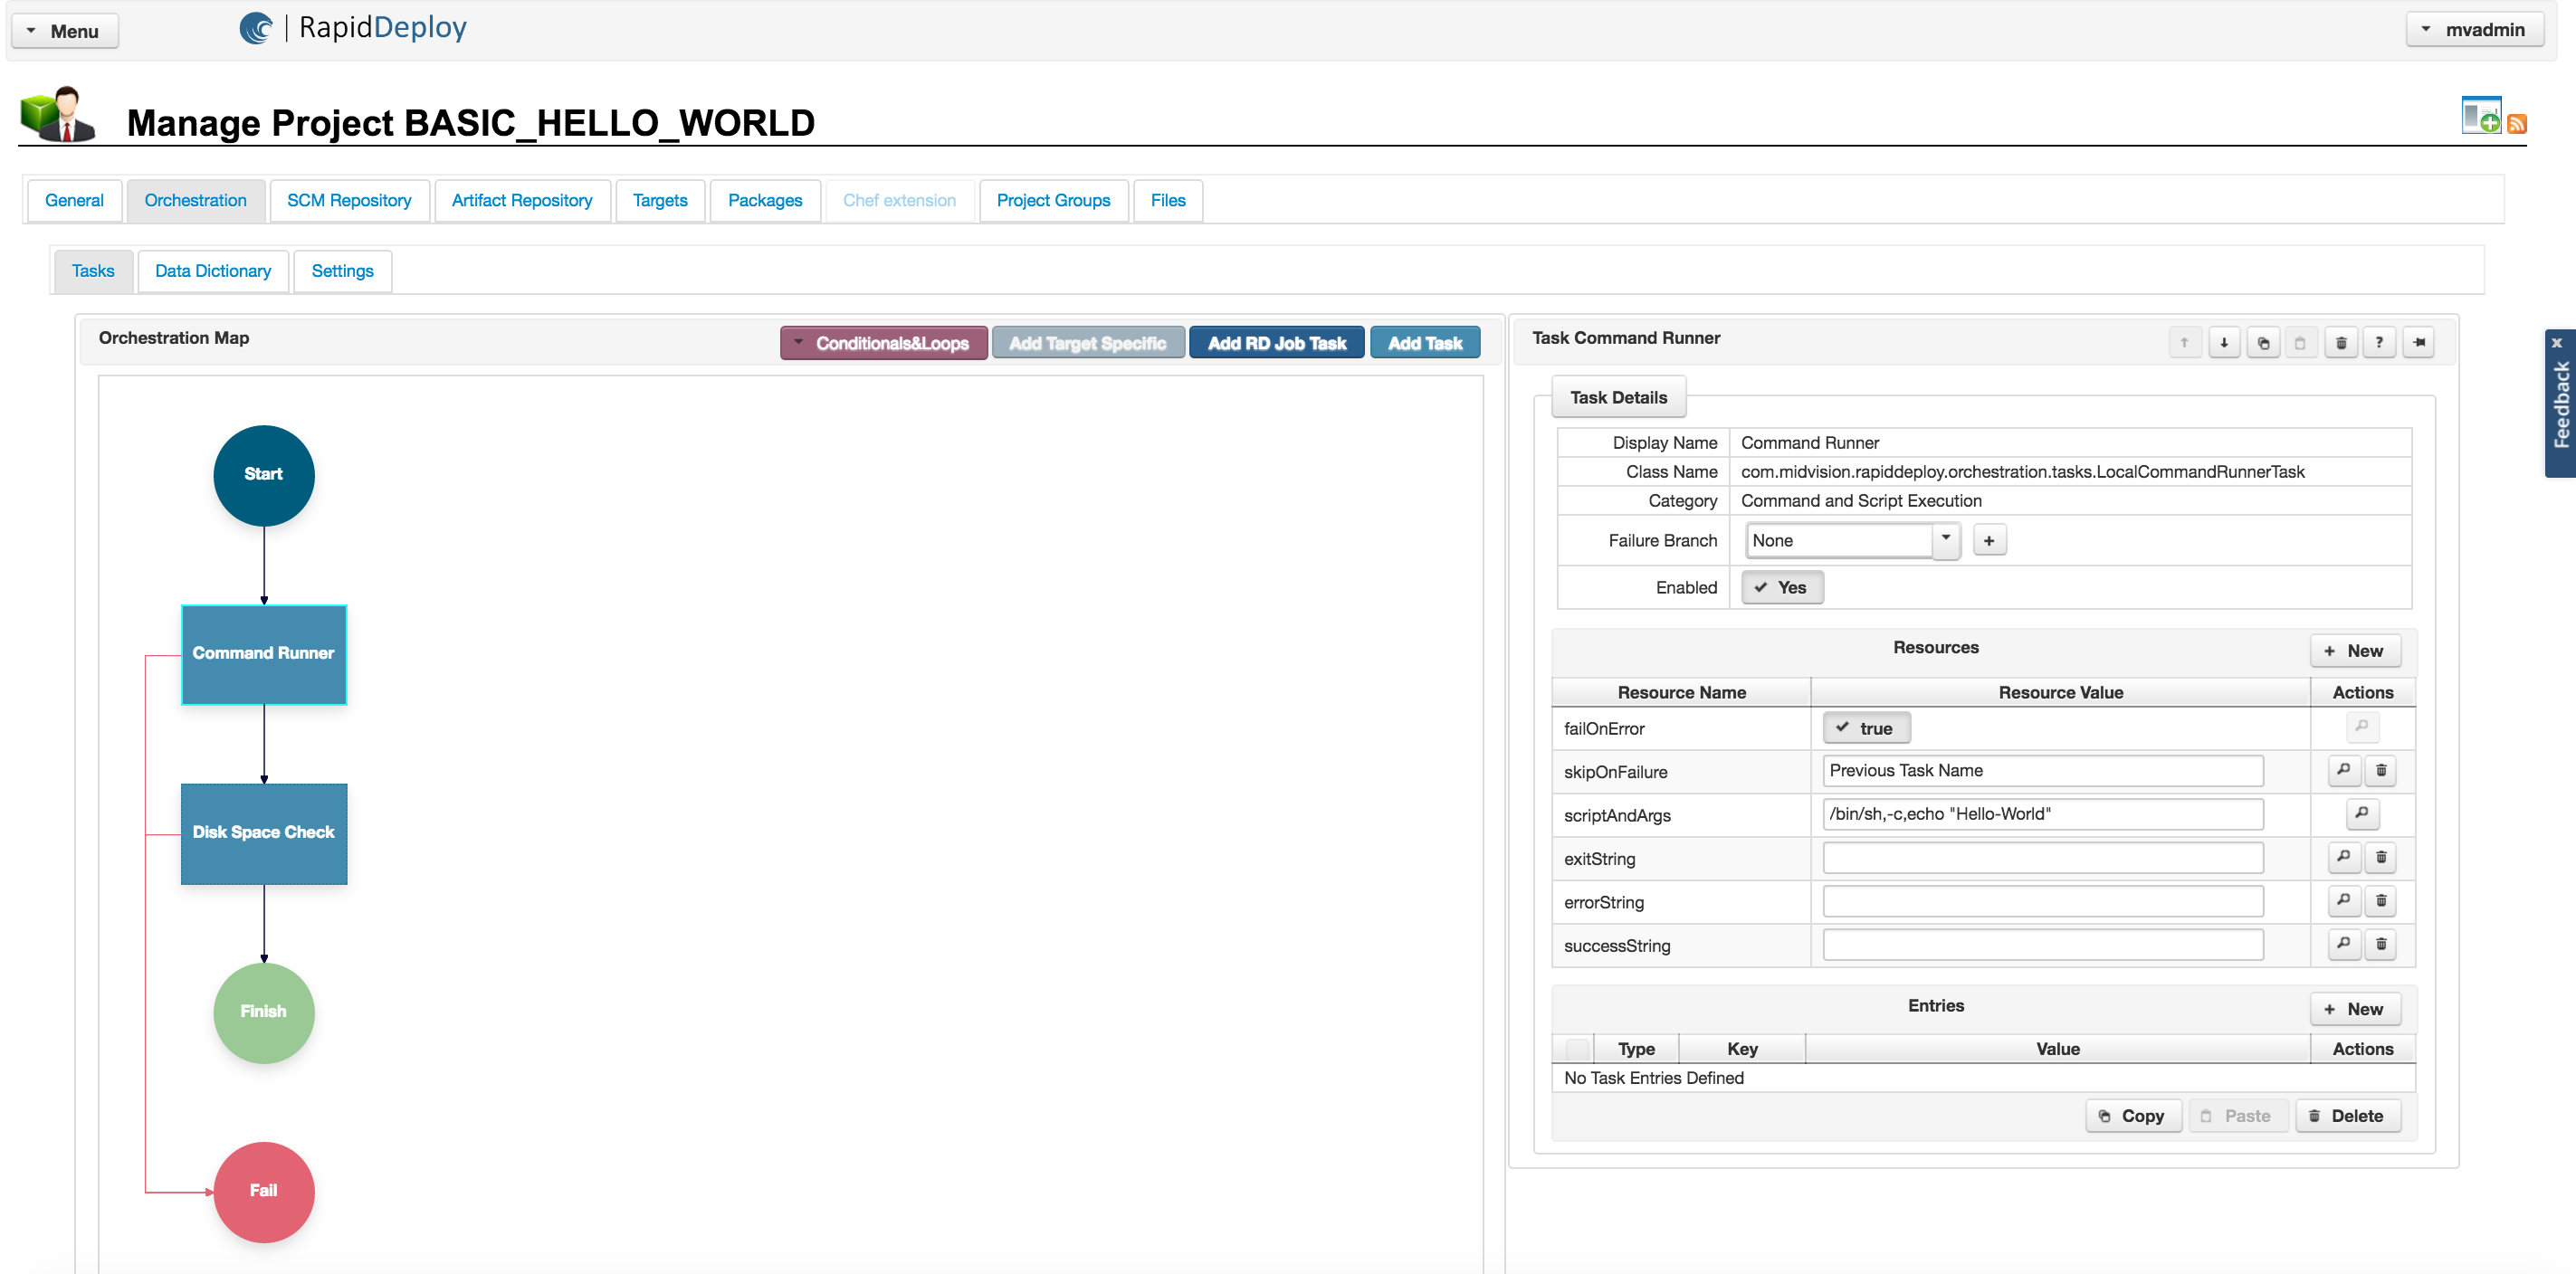Open help via the question mark icon
The width and height of the screenshot is (2576, 1274).
[x=2379, y=343]
